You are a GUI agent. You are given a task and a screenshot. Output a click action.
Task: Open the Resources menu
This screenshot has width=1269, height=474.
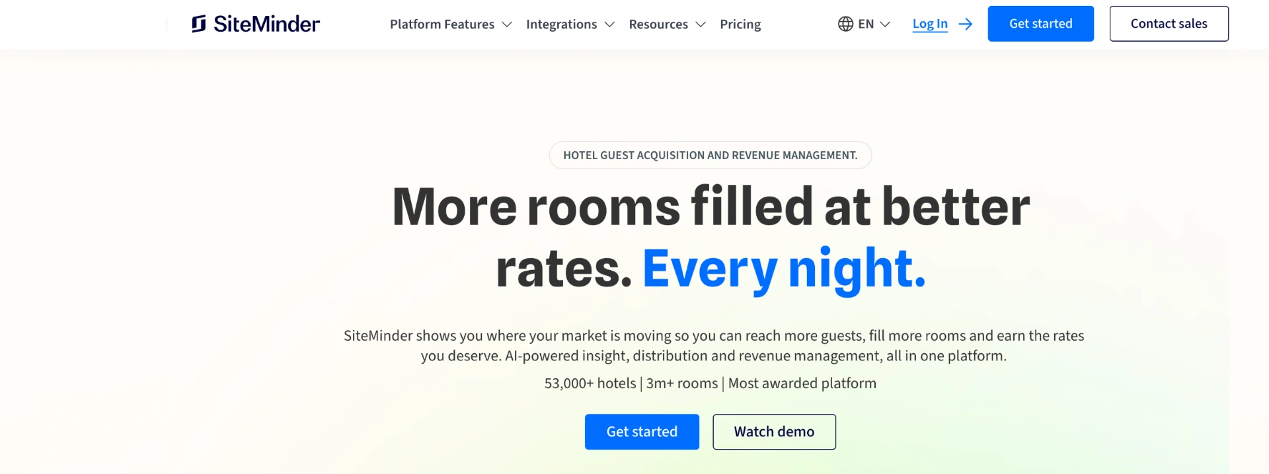pos(658,24)
